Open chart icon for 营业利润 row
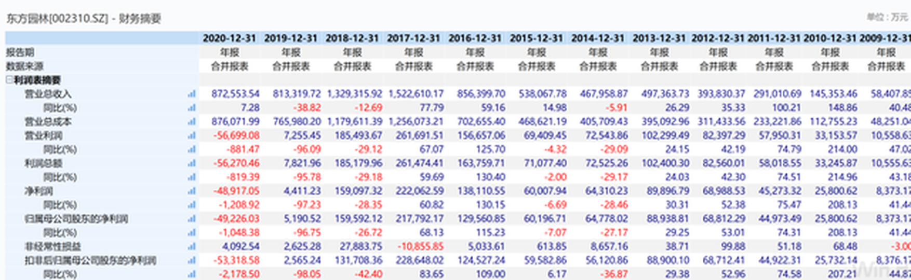Screen dimensions: 911x280 192,135
